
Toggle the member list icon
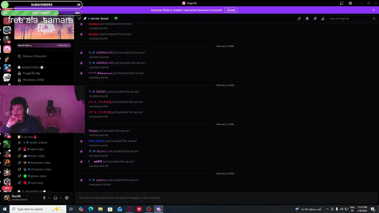point(323,18)
